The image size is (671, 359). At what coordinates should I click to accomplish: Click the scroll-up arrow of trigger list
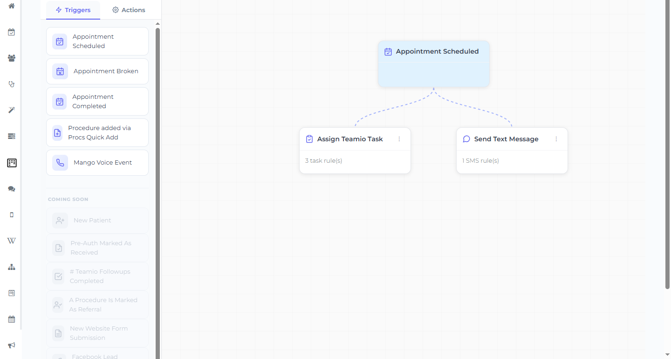tap(157, 23)
